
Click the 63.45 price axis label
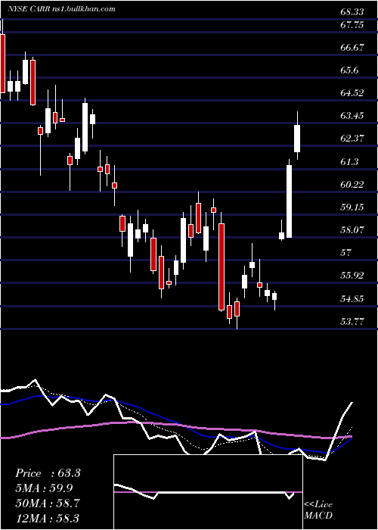[x=352, y=116]
